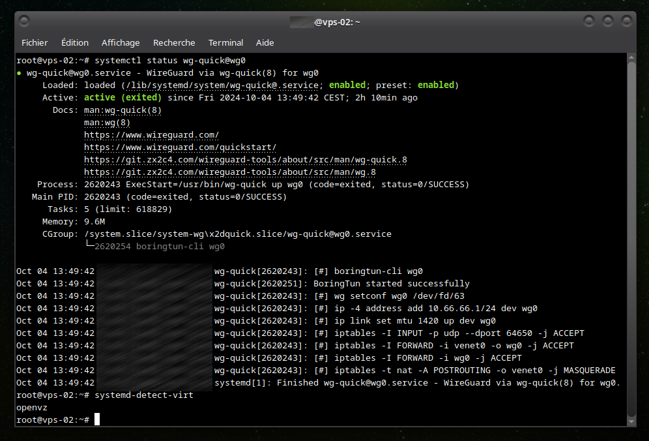Click the green status dot before wg-quick@wg0.service

click(x=19, y=73)
